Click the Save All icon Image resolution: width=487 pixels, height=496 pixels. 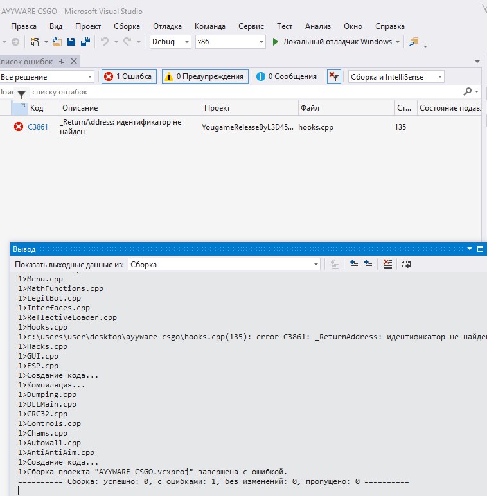[x=84, y=42]
